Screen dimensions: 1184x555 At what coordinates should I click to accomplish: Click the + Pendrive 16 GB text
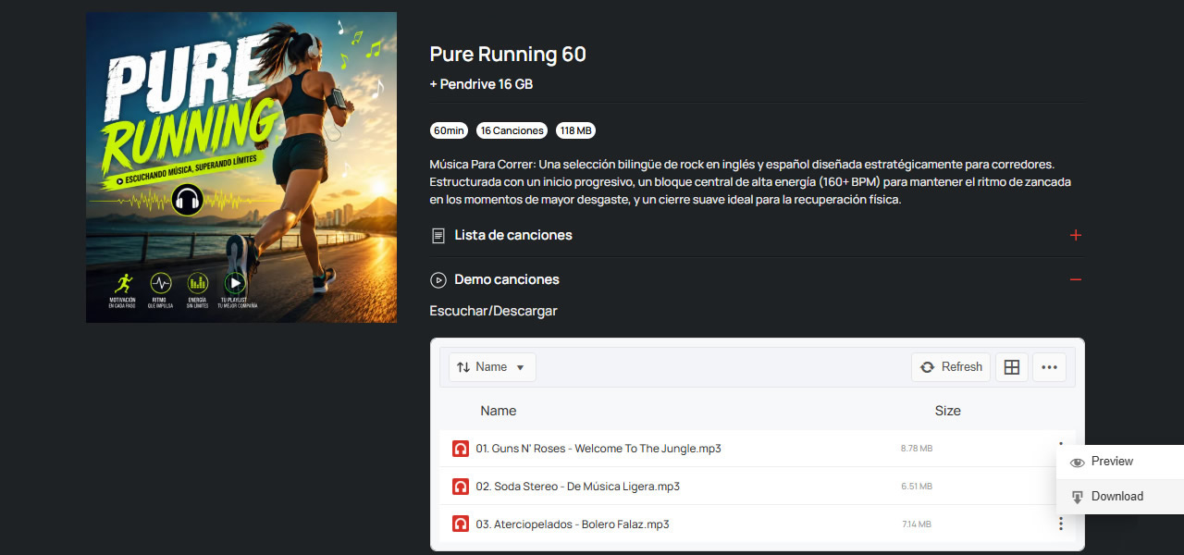[481, 84]
